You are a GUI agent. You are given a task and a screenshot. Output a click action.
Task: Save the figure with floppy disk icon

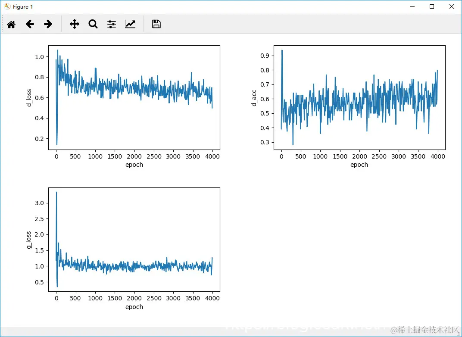click(x=156, y=24)
